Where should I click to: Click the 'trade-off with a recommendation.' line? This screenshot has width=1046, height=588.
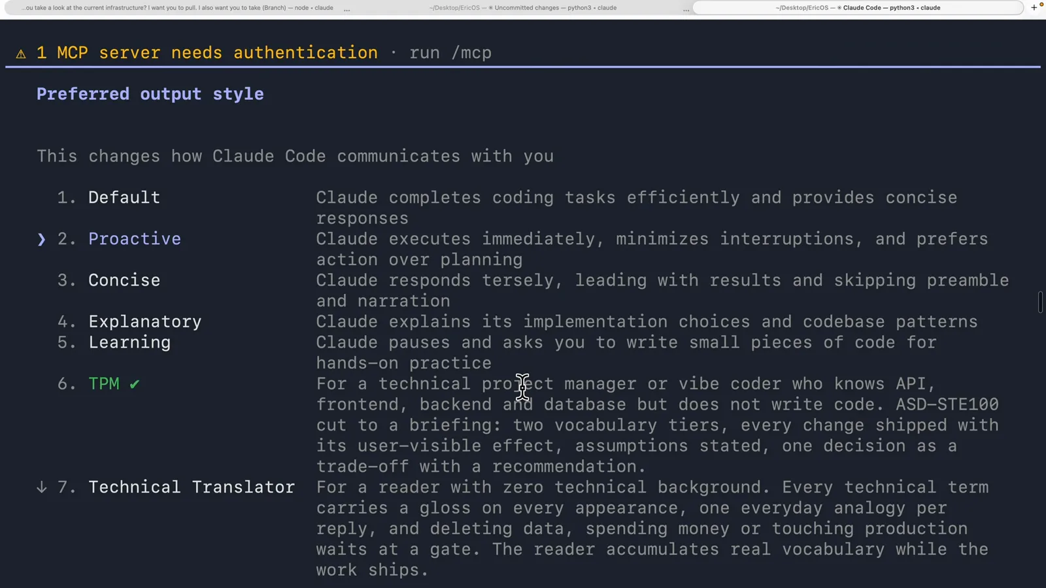(x=481, y=466)
